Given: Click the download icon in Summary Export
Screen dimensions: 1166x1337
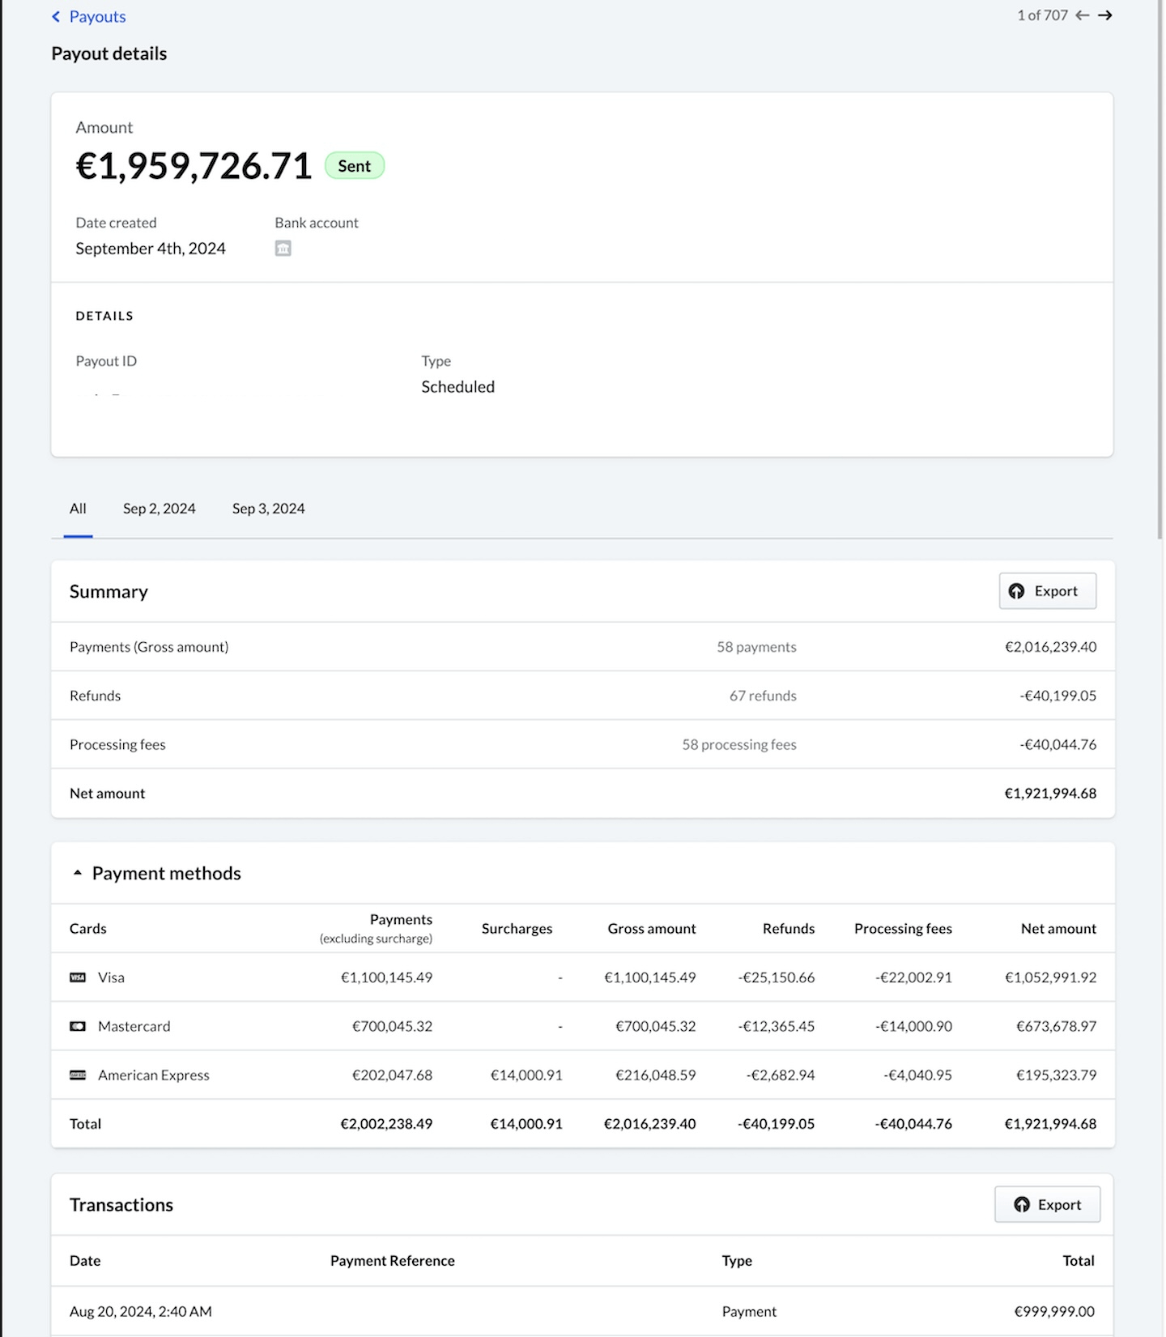Looking at the screenshot, I should [x=1017, y=591].
